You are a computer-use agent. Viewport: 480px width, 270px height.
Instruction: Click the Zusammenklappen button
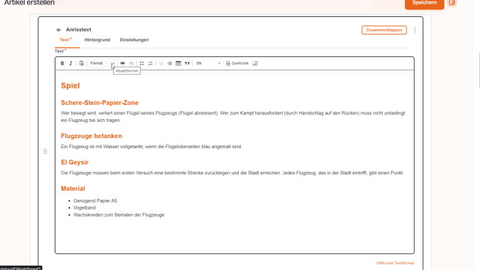point(384,30)
